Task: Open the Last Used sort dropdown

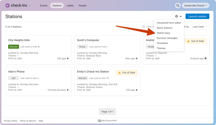Action: 200,27
